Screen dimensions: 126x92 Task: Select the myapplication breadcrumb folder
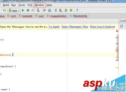(57, 16)
